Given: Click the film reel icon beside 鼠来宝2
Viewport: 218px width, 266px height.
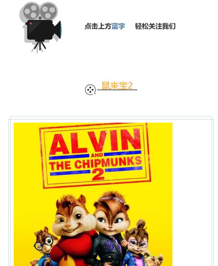Looking at the screenshot, I should pos(90,90).
